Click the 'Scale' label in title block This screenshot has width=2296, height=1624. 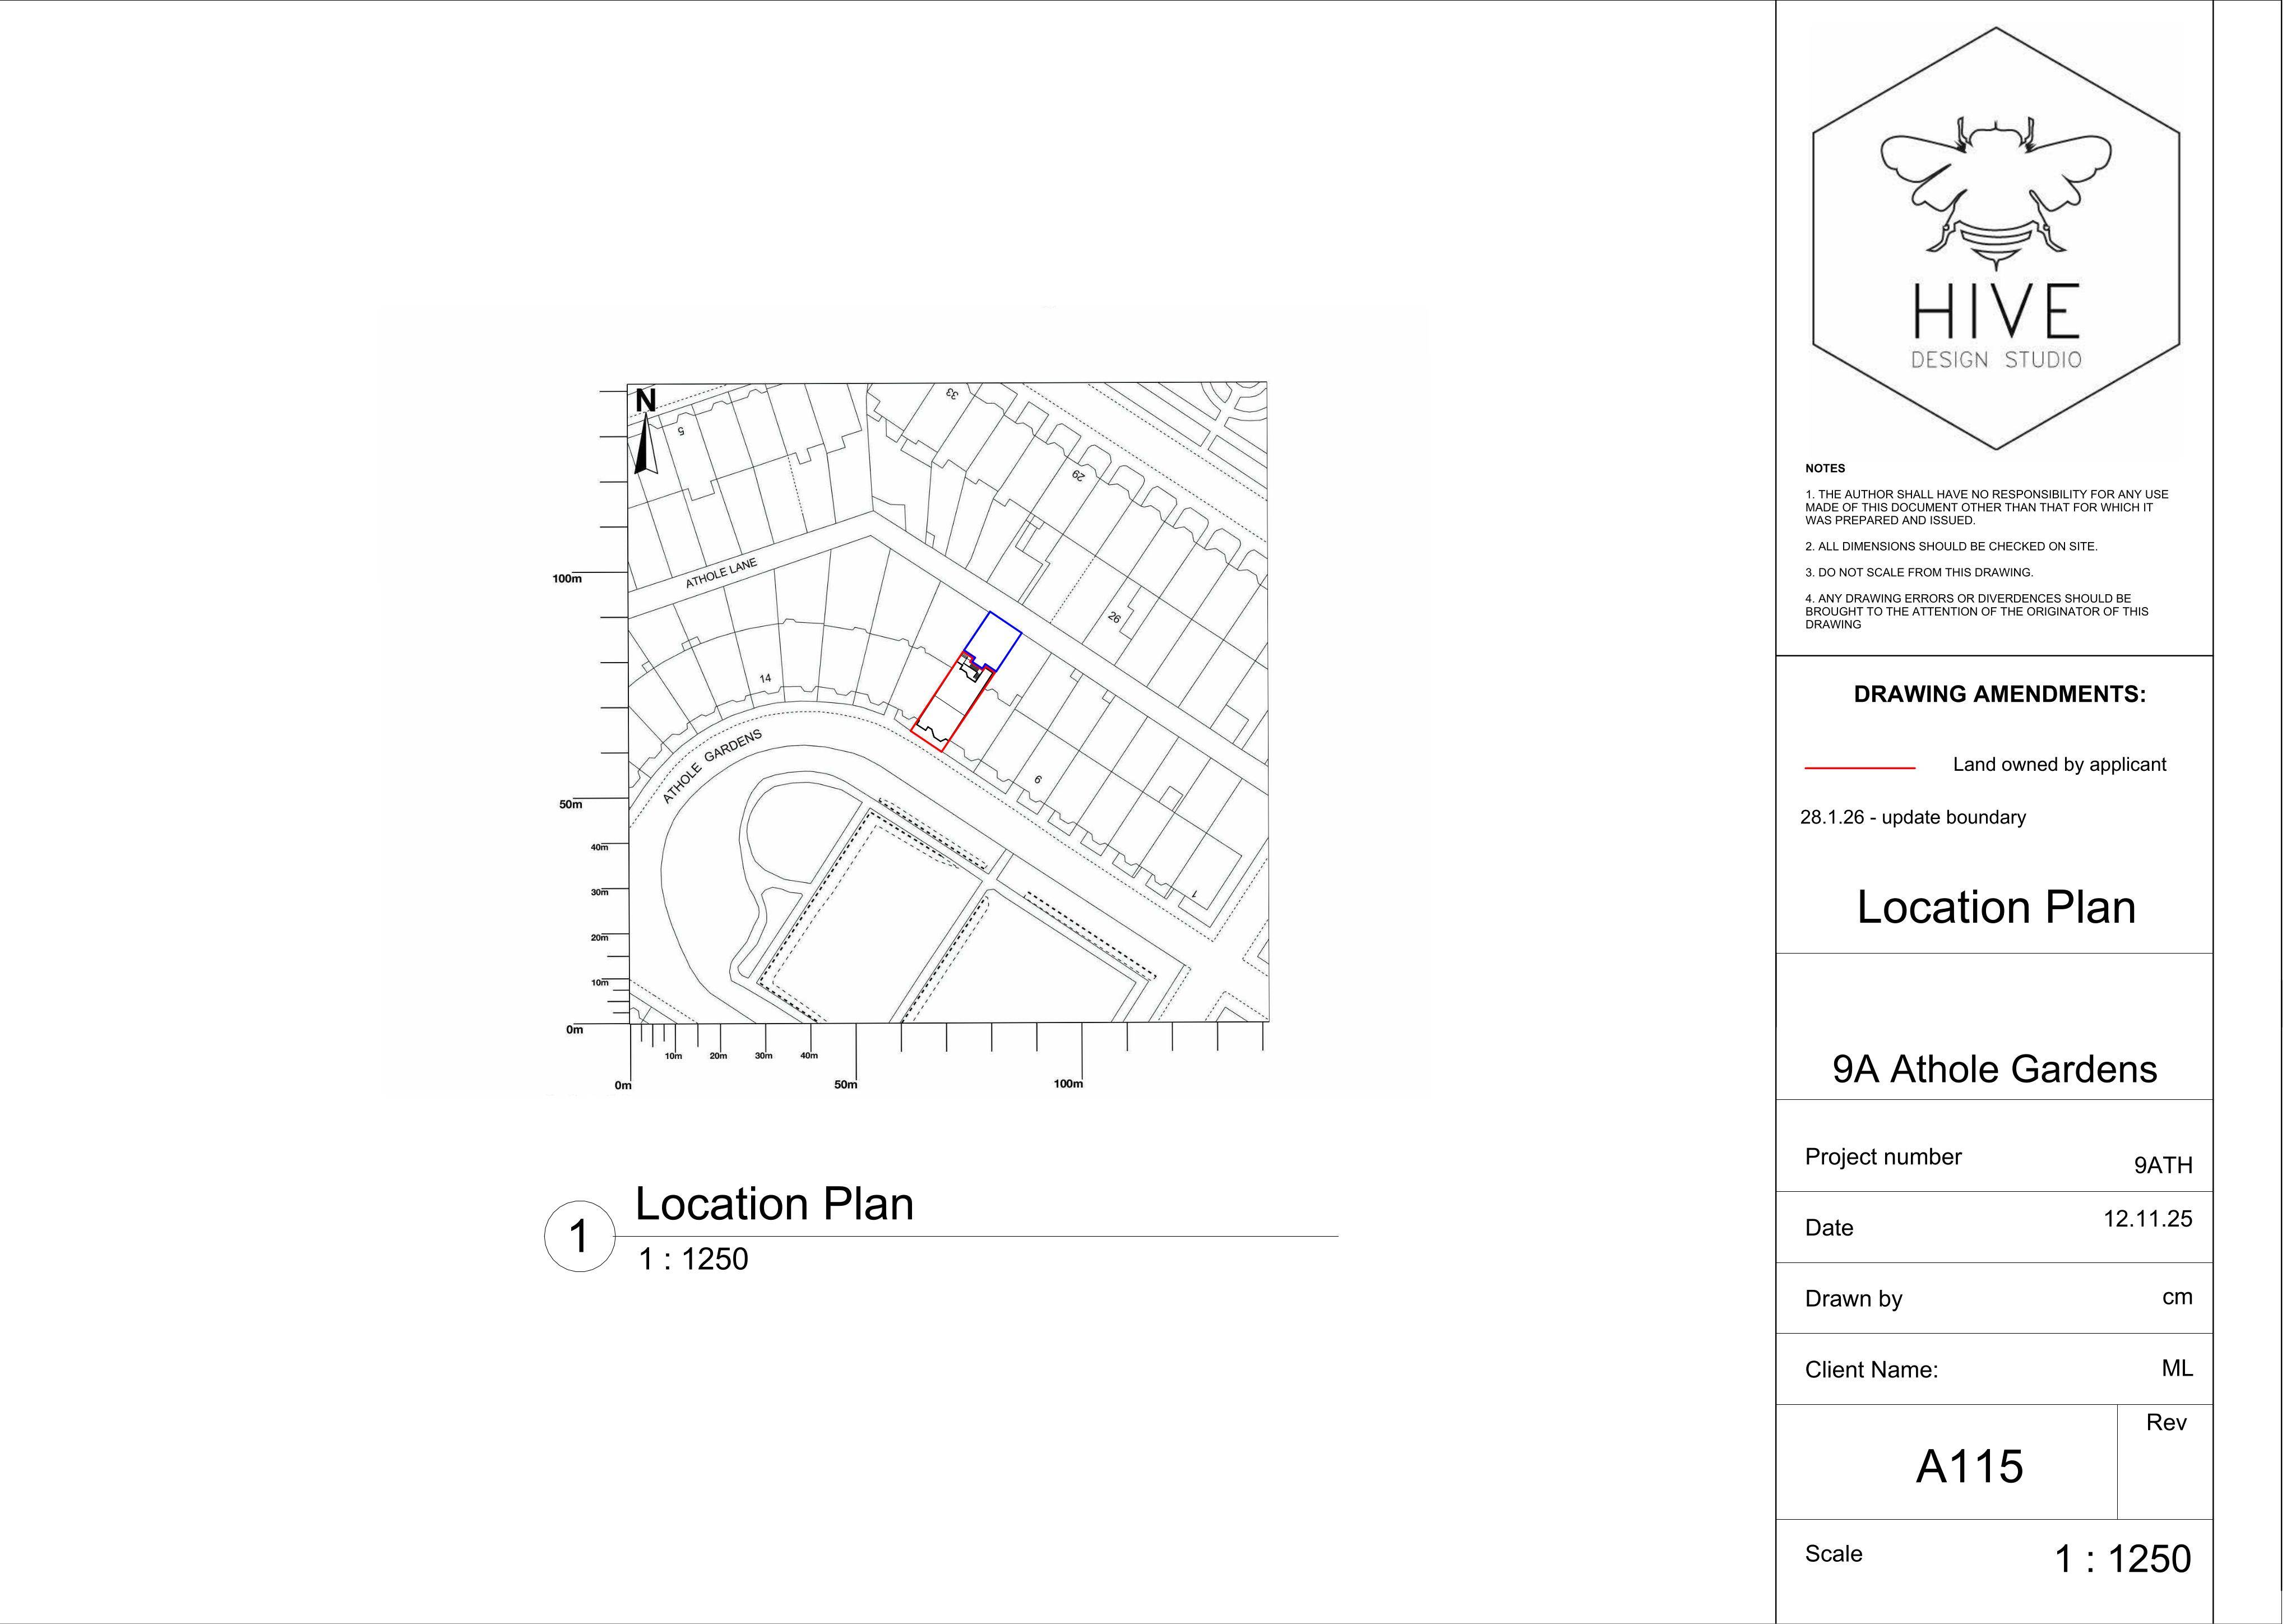tap(1833, 1554)
